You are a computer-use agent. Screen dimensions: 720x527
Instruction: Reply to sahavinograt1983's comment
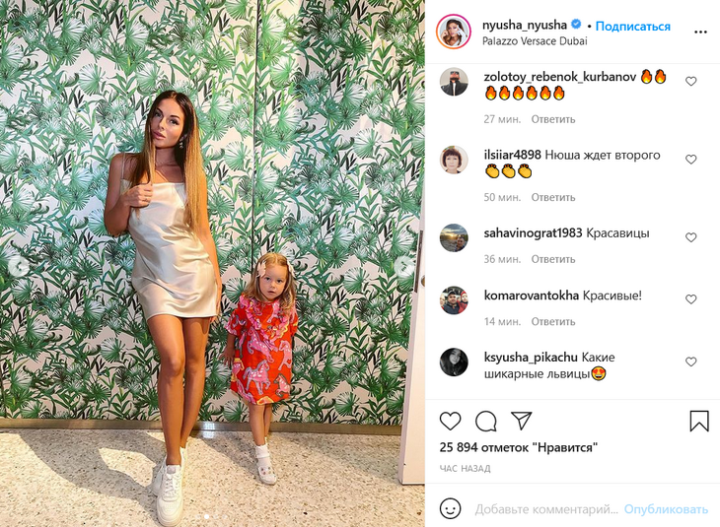click(553, 259)
